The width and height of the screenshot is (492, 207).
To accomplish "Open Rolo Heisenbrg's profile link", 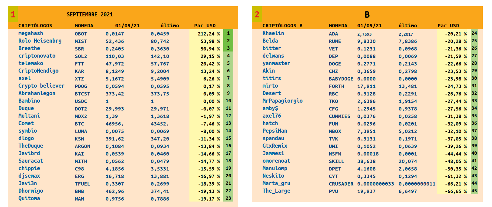I will click(40, 41).
